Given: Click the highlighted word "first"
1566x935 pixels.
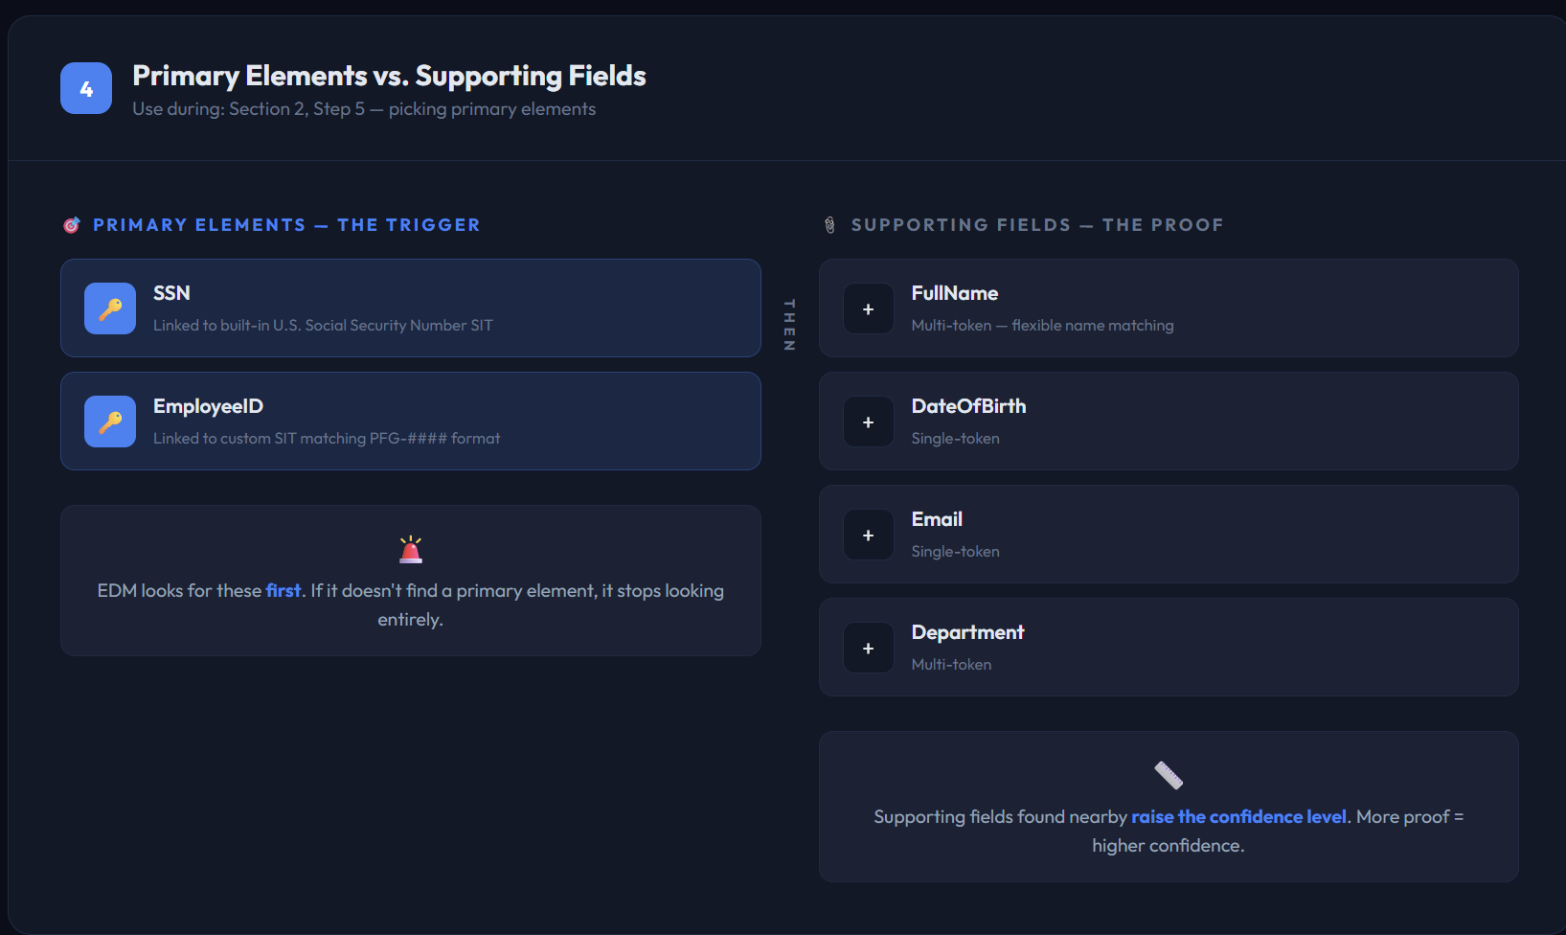Looking at the screenshot, I should point(284,591).
